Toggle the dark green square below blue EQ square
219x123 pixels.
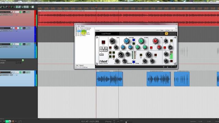coord(134,43)
